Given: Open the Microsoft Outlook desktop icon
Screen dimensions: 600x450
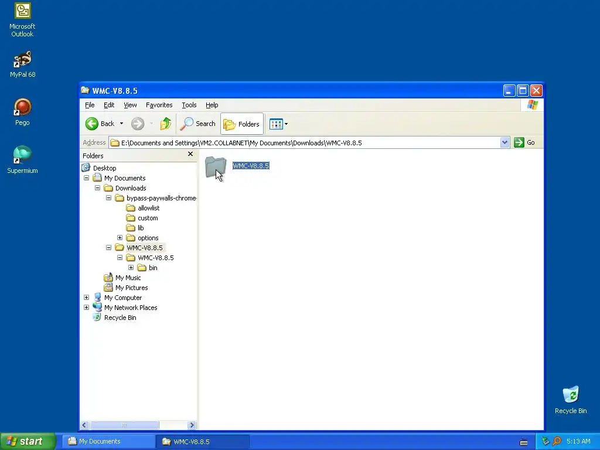Looking at the screenshot, I should point(22,20).
